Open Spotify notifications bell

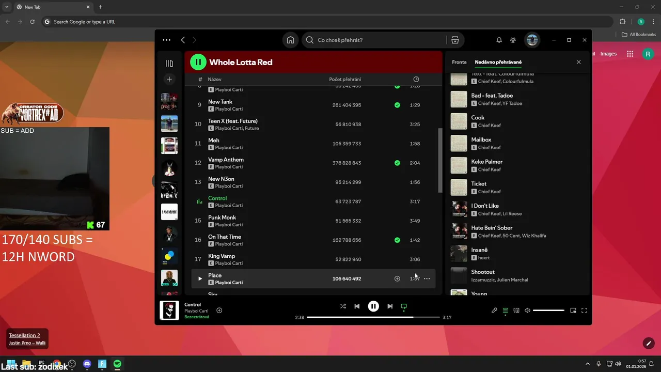(x=499, y=40)
